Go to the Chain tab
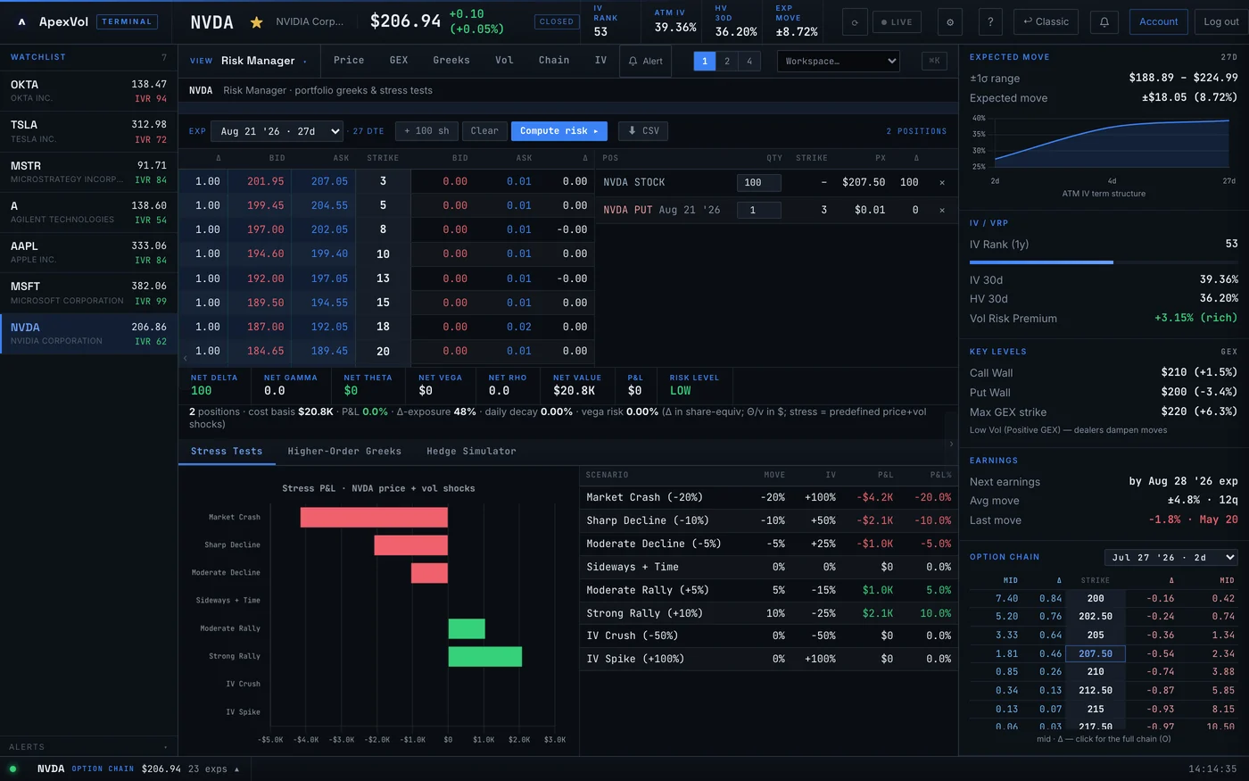1249x781 pixels. [554, 61]
